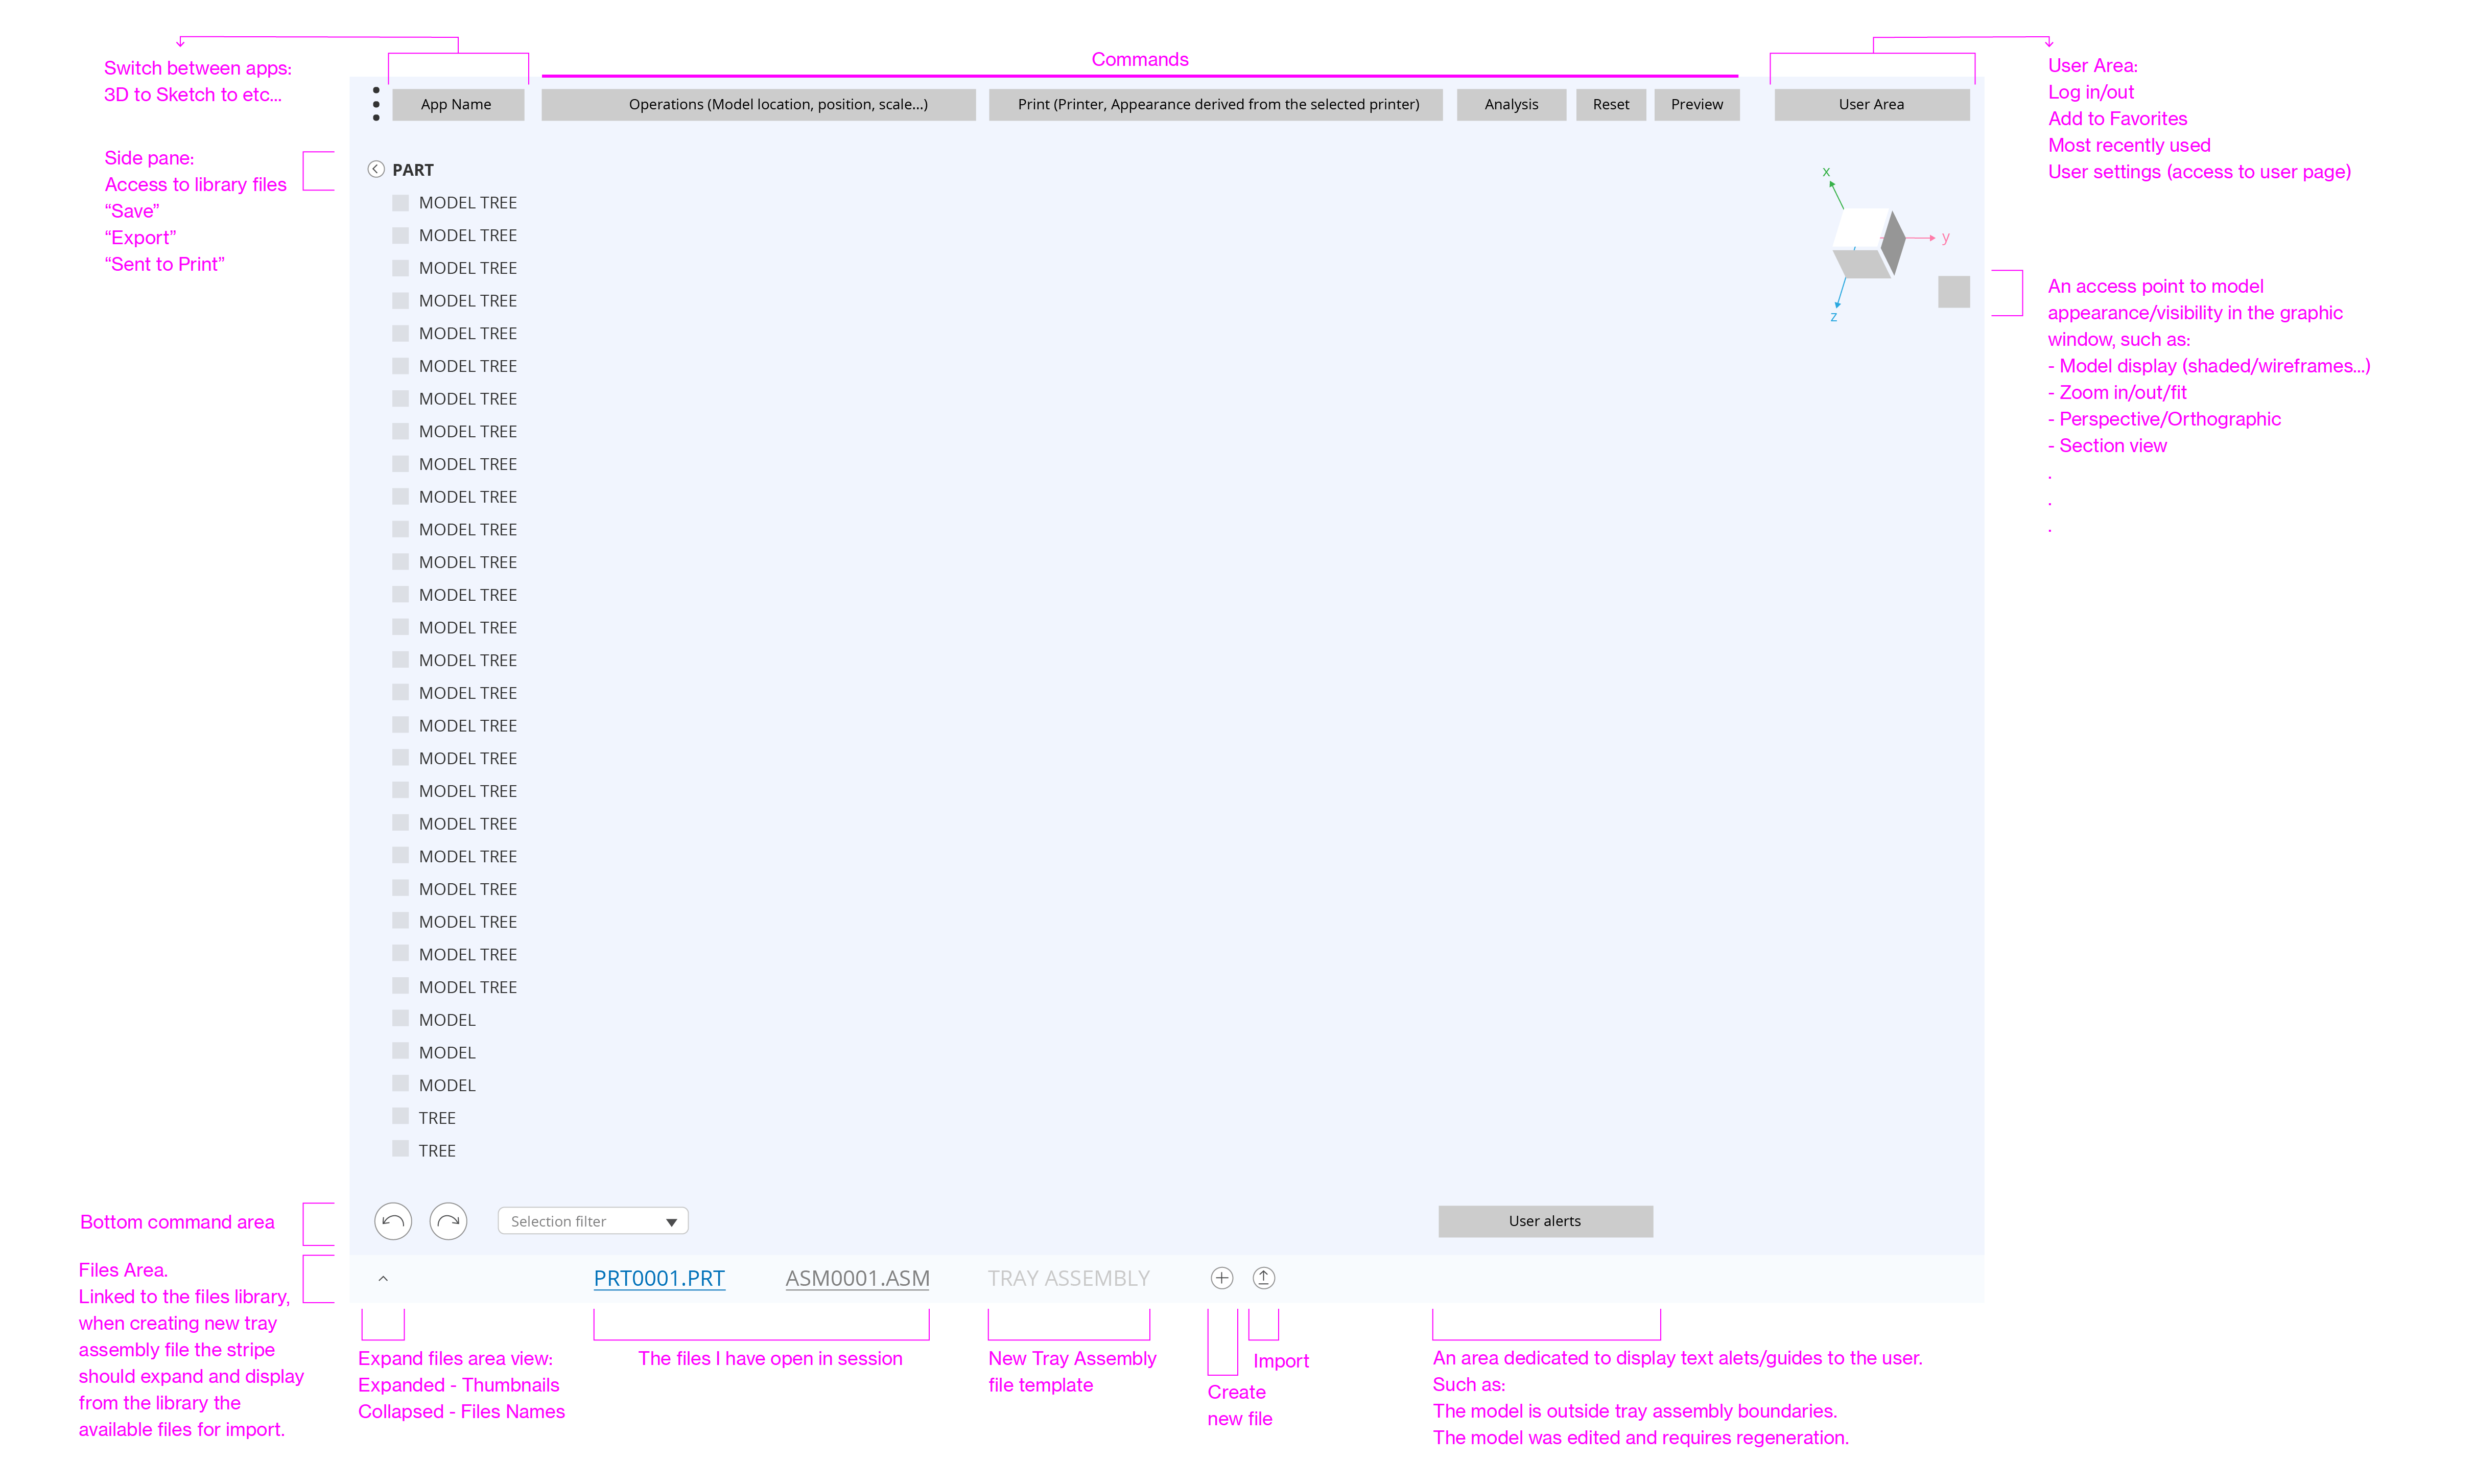This screenshot has width=2475, height=1484.
Task: Click the Analysis button
Action: tap(1511, 104)
